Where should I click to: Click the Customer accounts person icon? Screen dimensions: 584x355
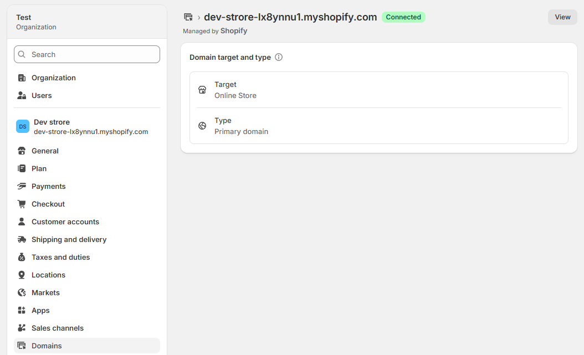point(22,222)
